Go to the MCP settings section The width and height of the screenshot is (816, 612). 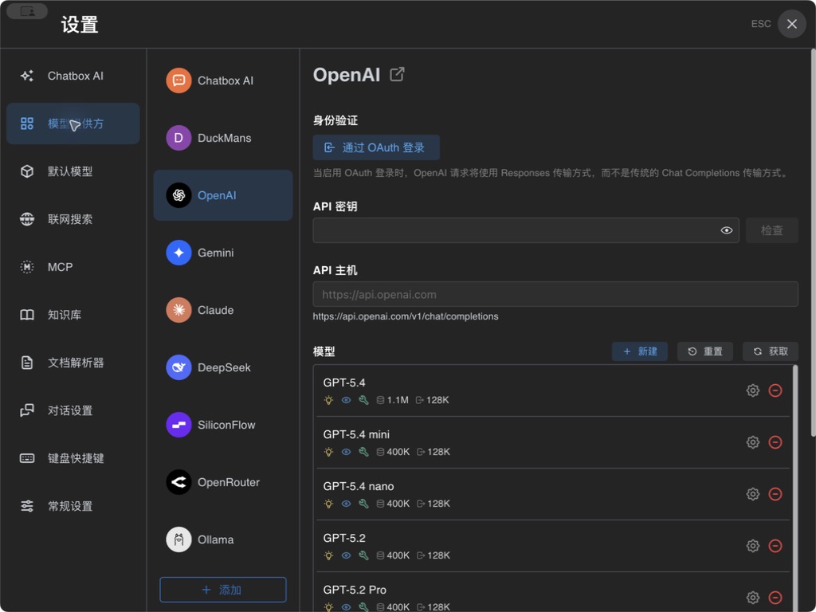[73, 267]
